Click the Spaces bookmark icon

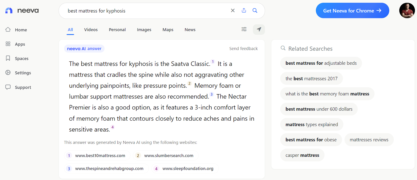coord(8,58)
